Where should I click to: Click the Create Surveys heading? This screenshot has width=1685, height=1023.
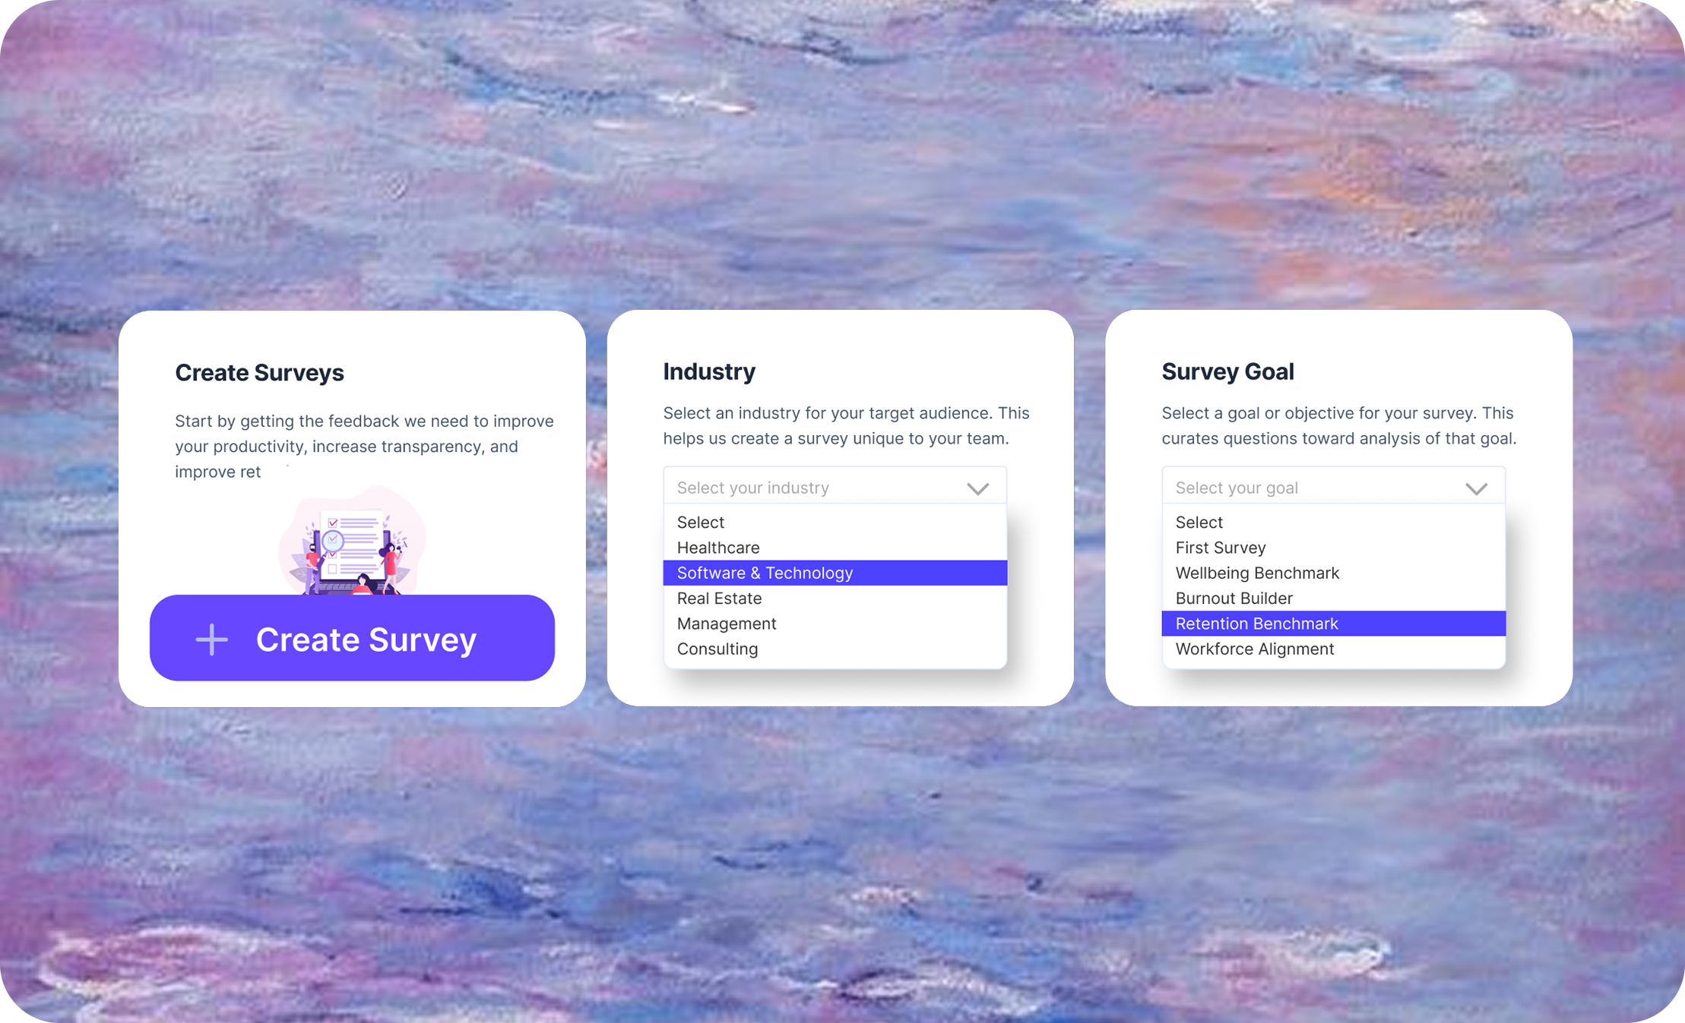(x=259, y=373)
